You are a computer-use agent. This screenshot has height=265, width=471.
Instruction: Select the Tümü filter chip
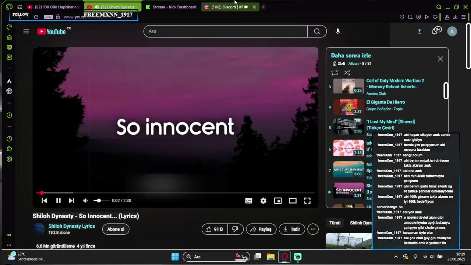(x=335, y=223)
